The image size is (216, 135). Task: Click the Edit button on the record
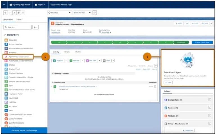(x=187, y=24)
